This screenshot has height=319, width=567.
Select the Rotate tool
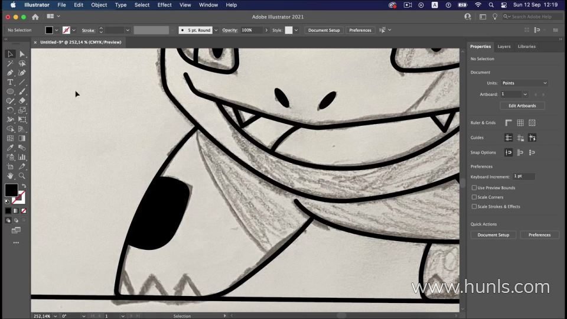(x=10, y=110)
